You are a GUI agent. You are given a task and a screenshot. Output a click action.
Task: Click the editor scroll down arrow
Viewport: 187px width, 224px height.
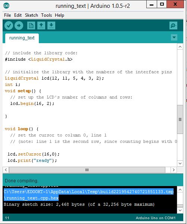point(180,163)
